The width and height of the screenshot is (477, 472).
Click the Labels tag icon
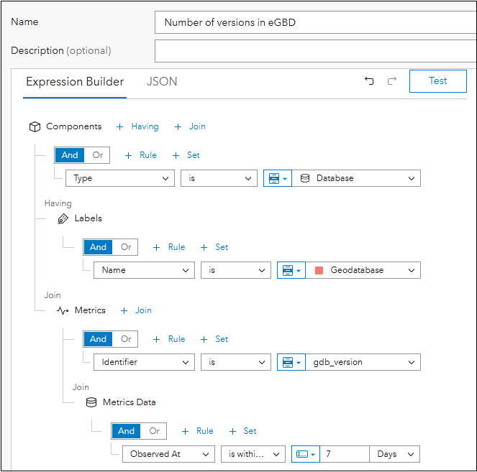click(63, 218)
